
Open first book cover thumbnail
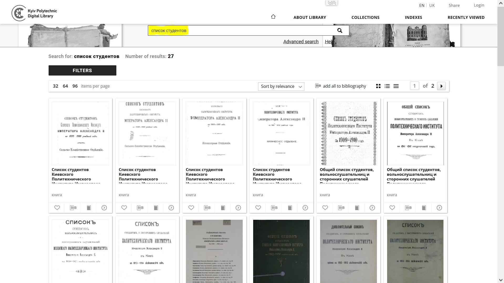click(80, 134)
